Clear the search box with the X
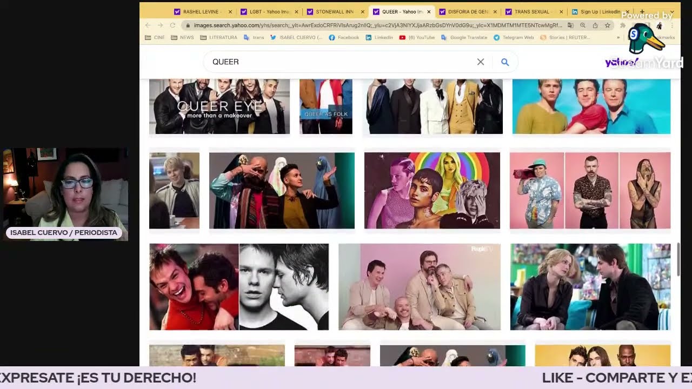 [481, 62]
